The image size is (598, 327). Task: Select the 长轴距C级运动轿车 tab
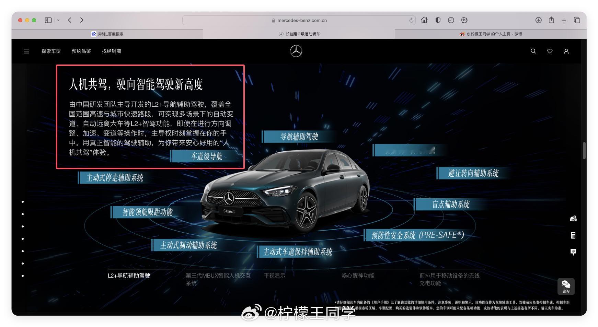299,34
